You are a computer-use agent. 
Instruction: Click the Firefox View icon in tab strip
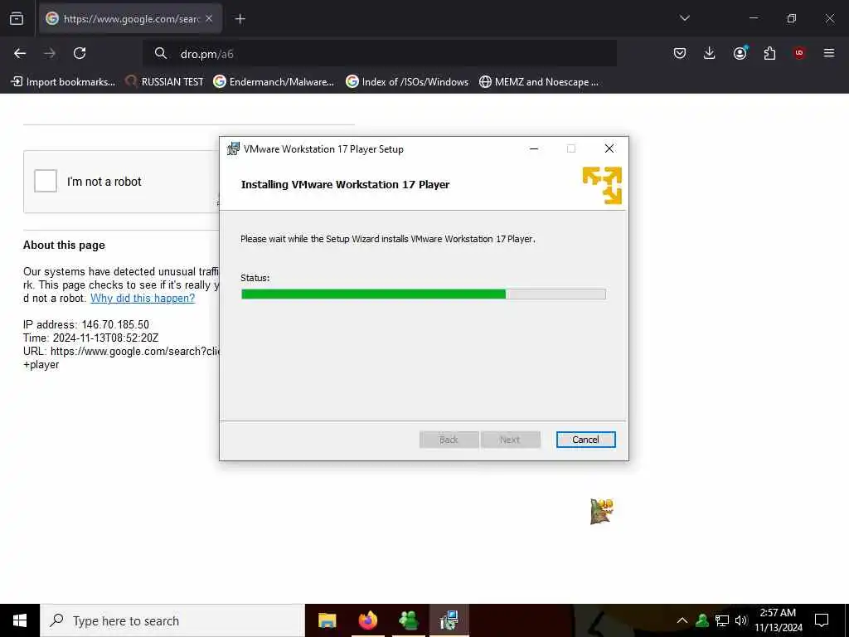pos(17,18)
